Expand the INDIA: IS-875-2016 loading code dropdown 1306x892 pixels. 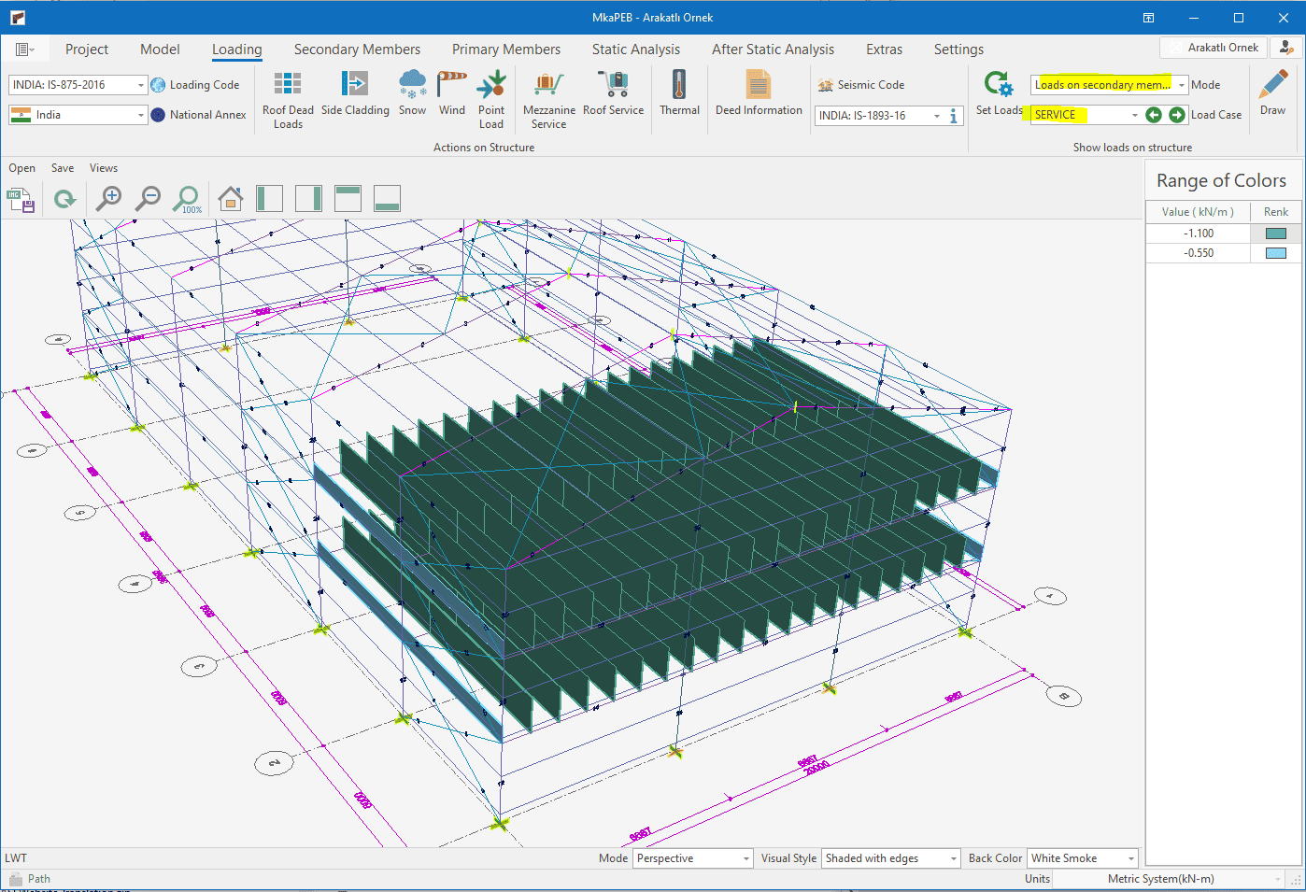141,85
